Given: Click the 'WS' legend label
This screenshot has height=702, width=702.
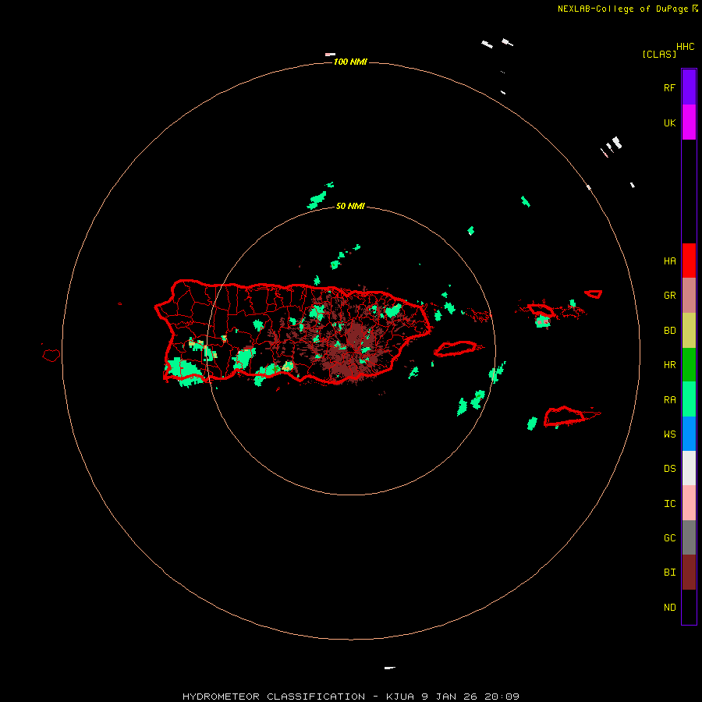Looking at the screenshot, I should pyautogui.click(x=669, y=434).
